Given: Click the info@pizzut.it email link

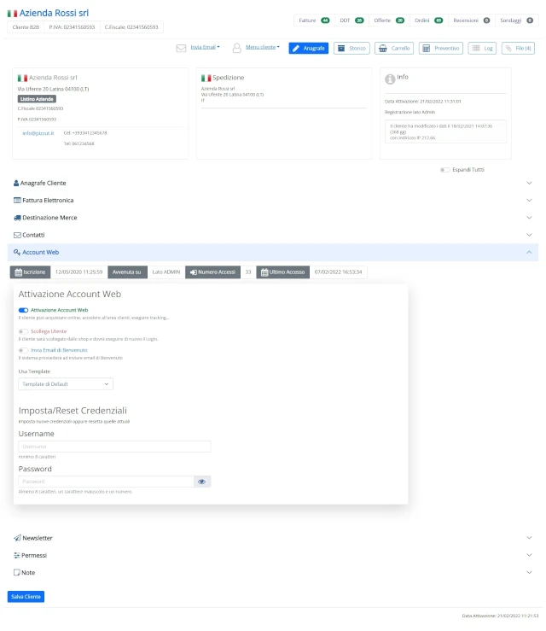Looking at the screenshot, I should [x=38, y=133].
